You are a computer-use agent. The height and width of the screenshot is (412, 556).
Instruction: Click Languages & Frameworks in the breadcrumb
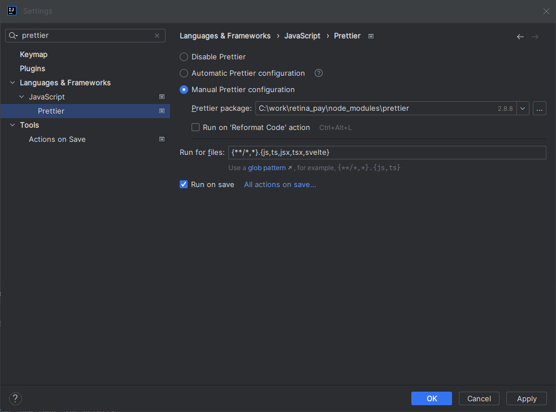pos(225,36)
